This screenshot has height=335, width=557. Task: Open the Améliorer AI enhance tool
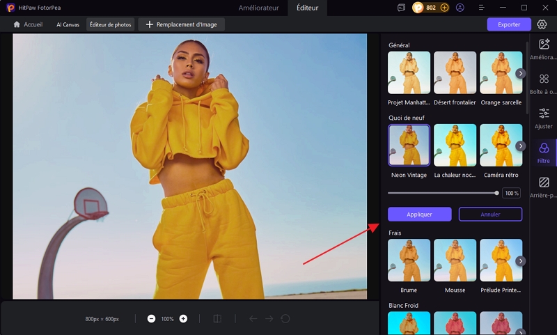[x=544, y=48]
